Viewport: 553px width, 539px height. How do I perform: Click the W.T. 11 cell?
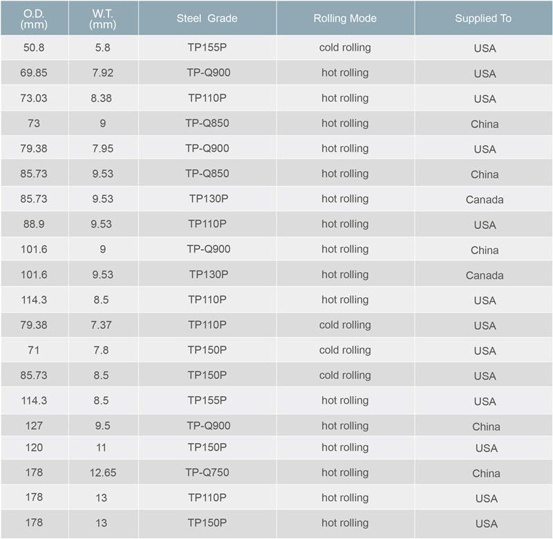(103, 447)
